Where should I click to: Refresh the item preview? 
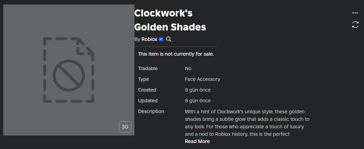coord(355,24)
